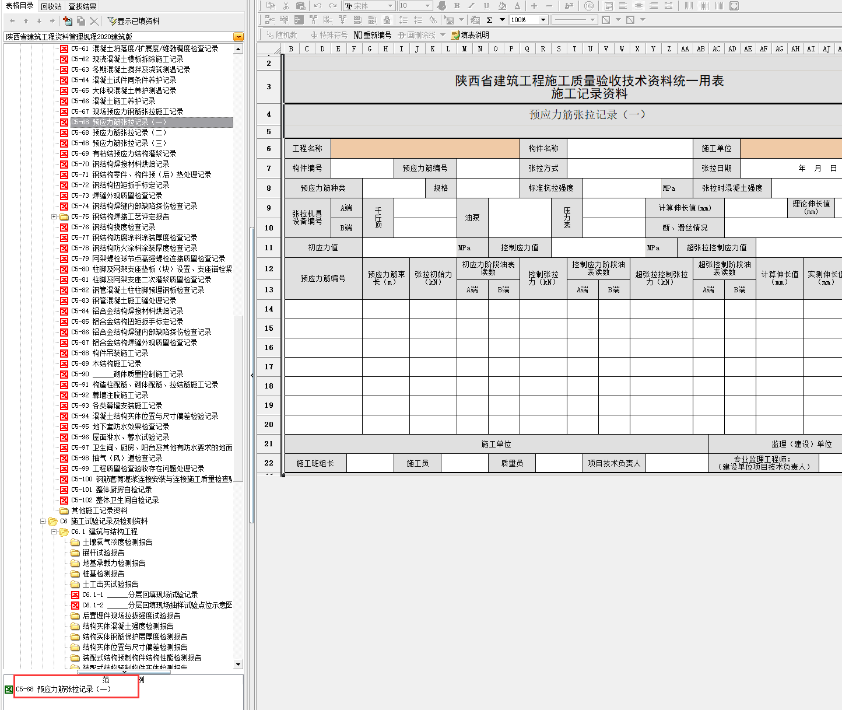Click the scissors cut icon

click(286, 6)
